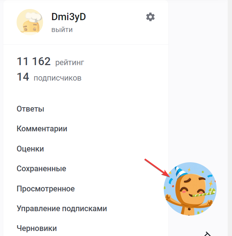Open the 11 162 rating number
Viewport: 232px width, 236px height.
pyautogui.click(x=34, y=61)
